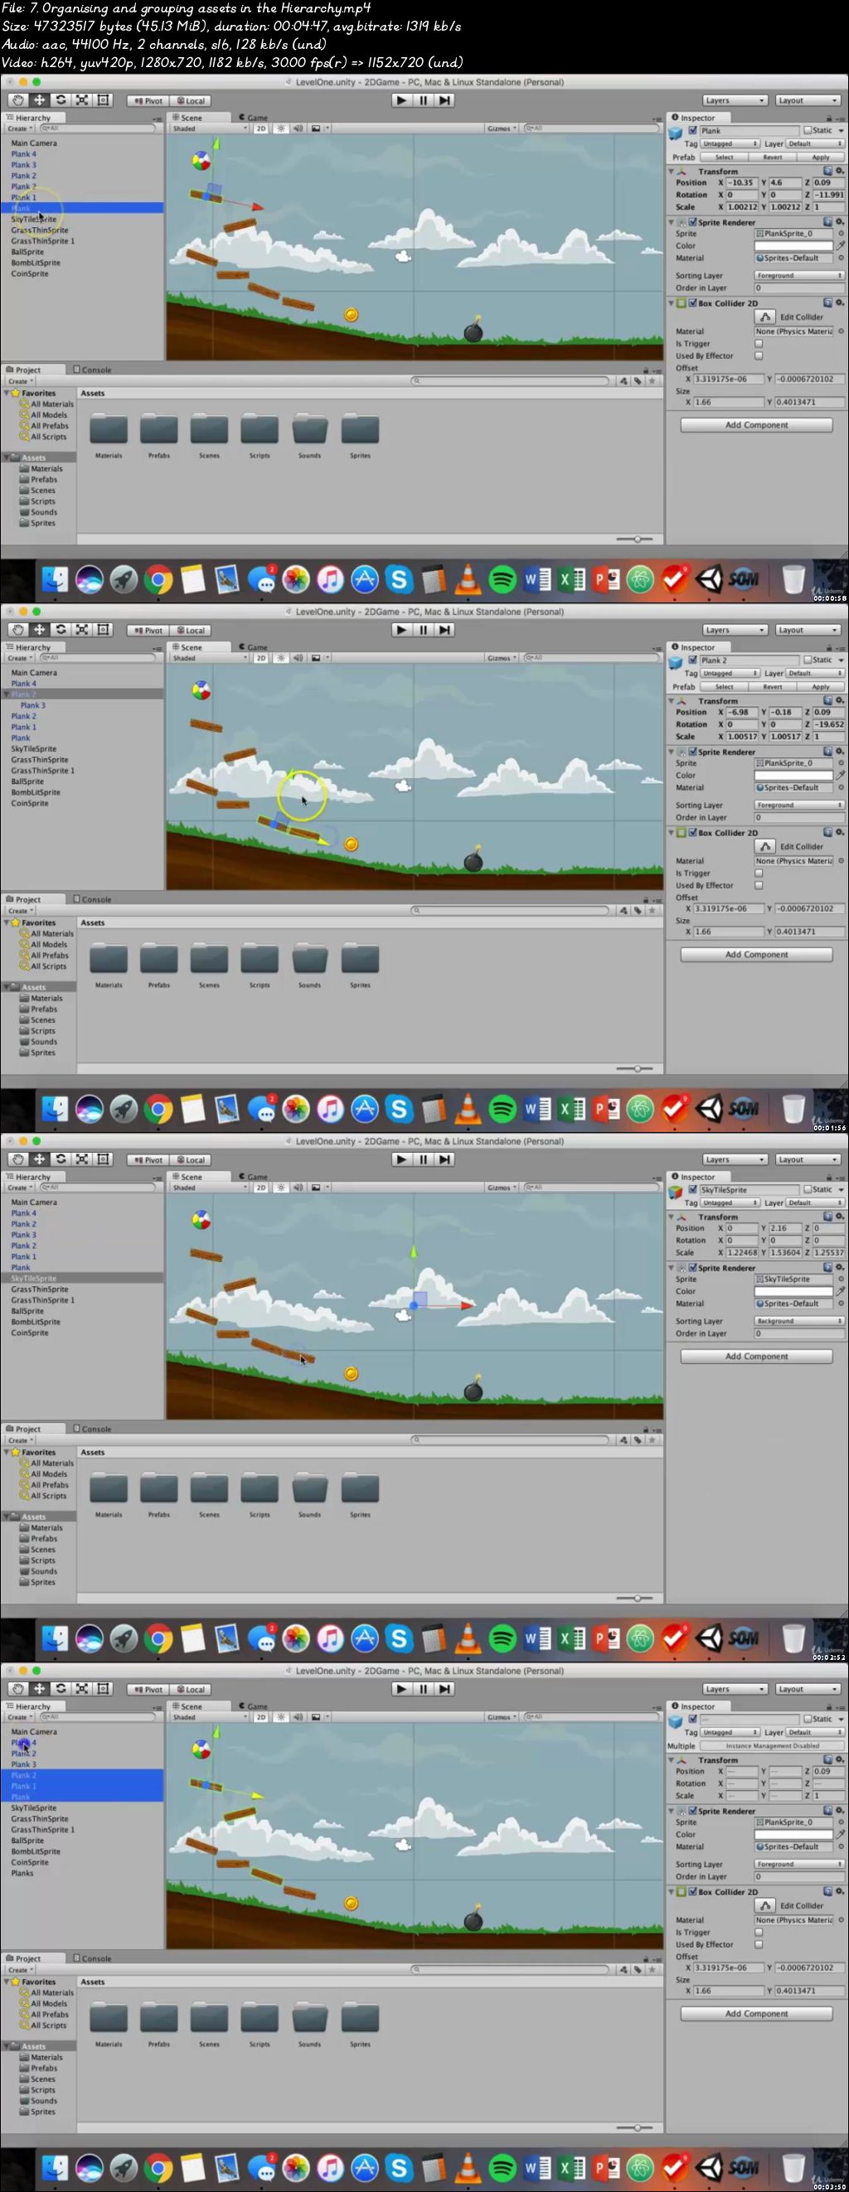The width and height of the screenshot is (849, 2192).
Task: Click Position X field showing -10.35
Action: pyautogui.click(x=743, y=182)
